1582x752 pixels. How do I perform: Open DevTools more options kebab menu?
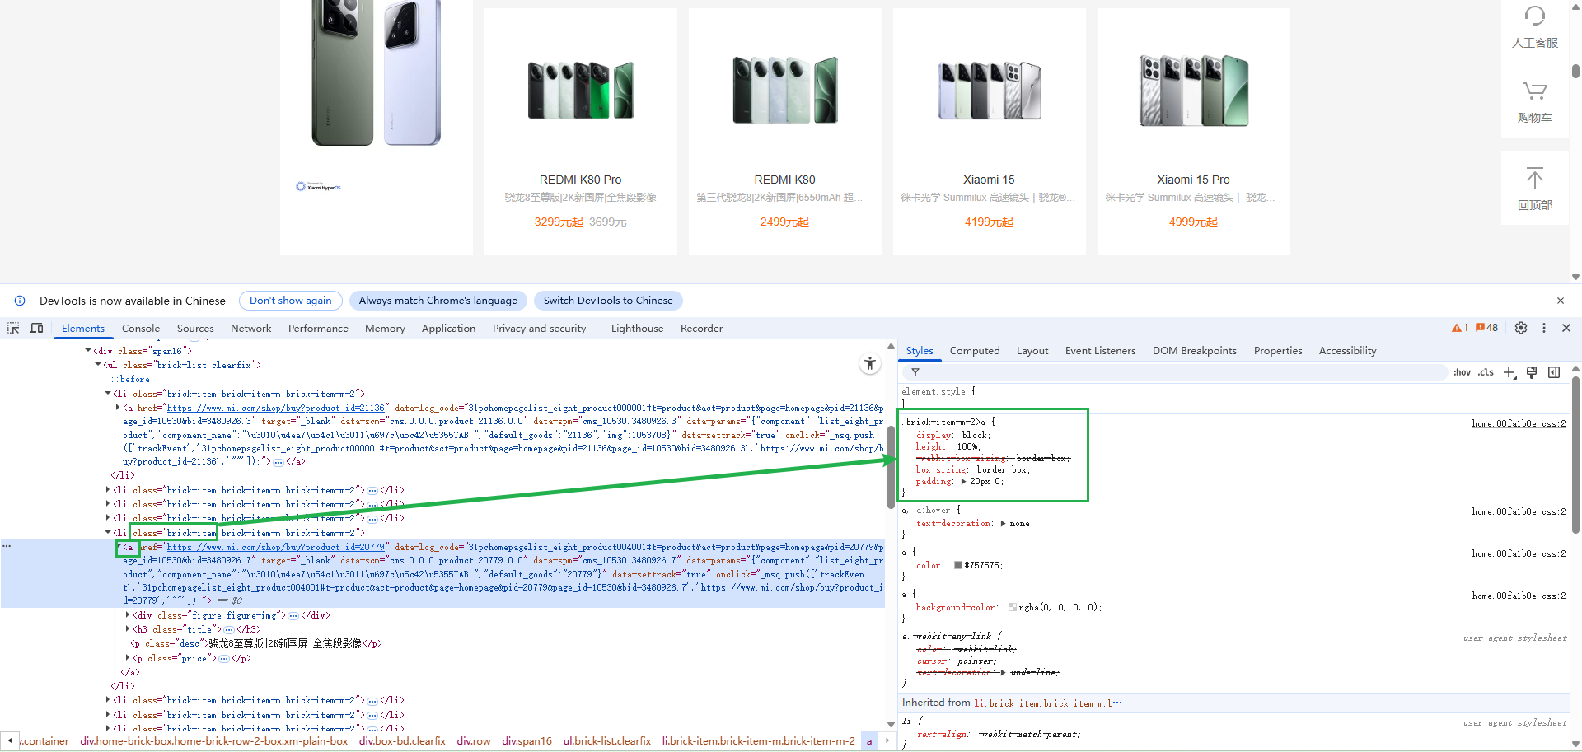[1544, 328]
